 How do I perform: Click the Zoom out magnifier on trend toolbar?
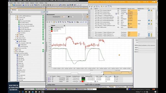point(65,22)
